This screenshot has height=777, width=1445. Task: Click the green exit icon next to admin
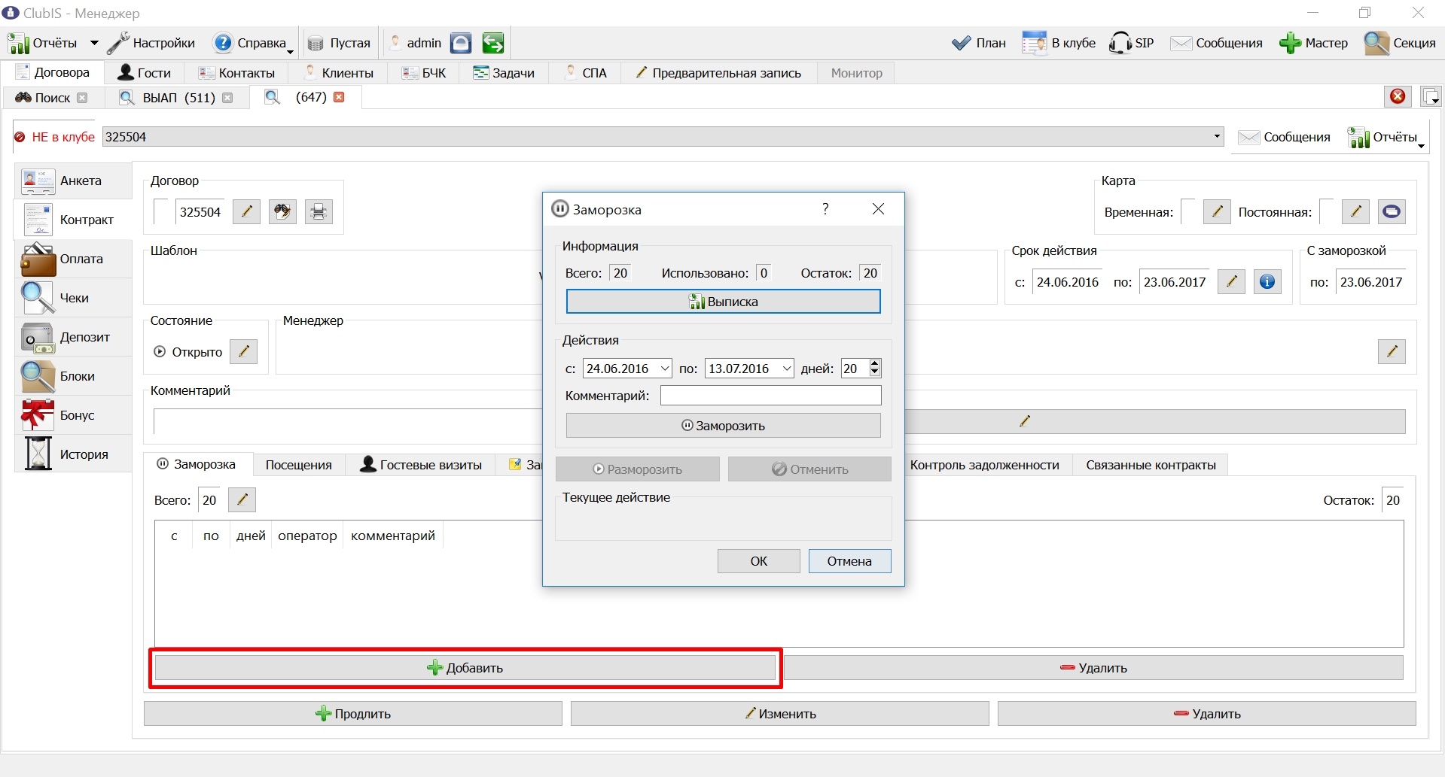click(493, 43)
